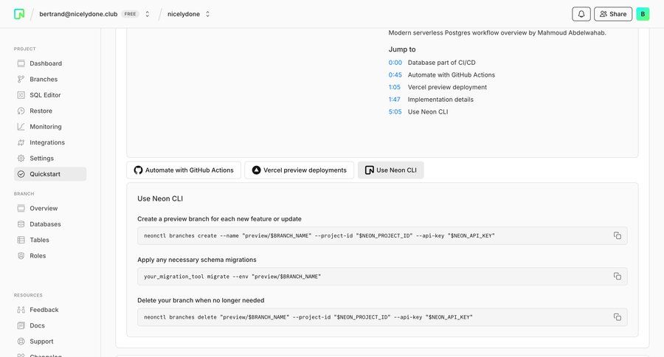Click the Restore sidebar icon
This screenshot has width=664, height=357.
point(21,111)
